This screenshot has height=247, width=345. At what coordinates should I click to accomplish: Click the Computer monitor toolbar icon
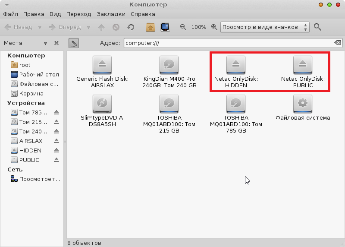[x=165, y=27]
